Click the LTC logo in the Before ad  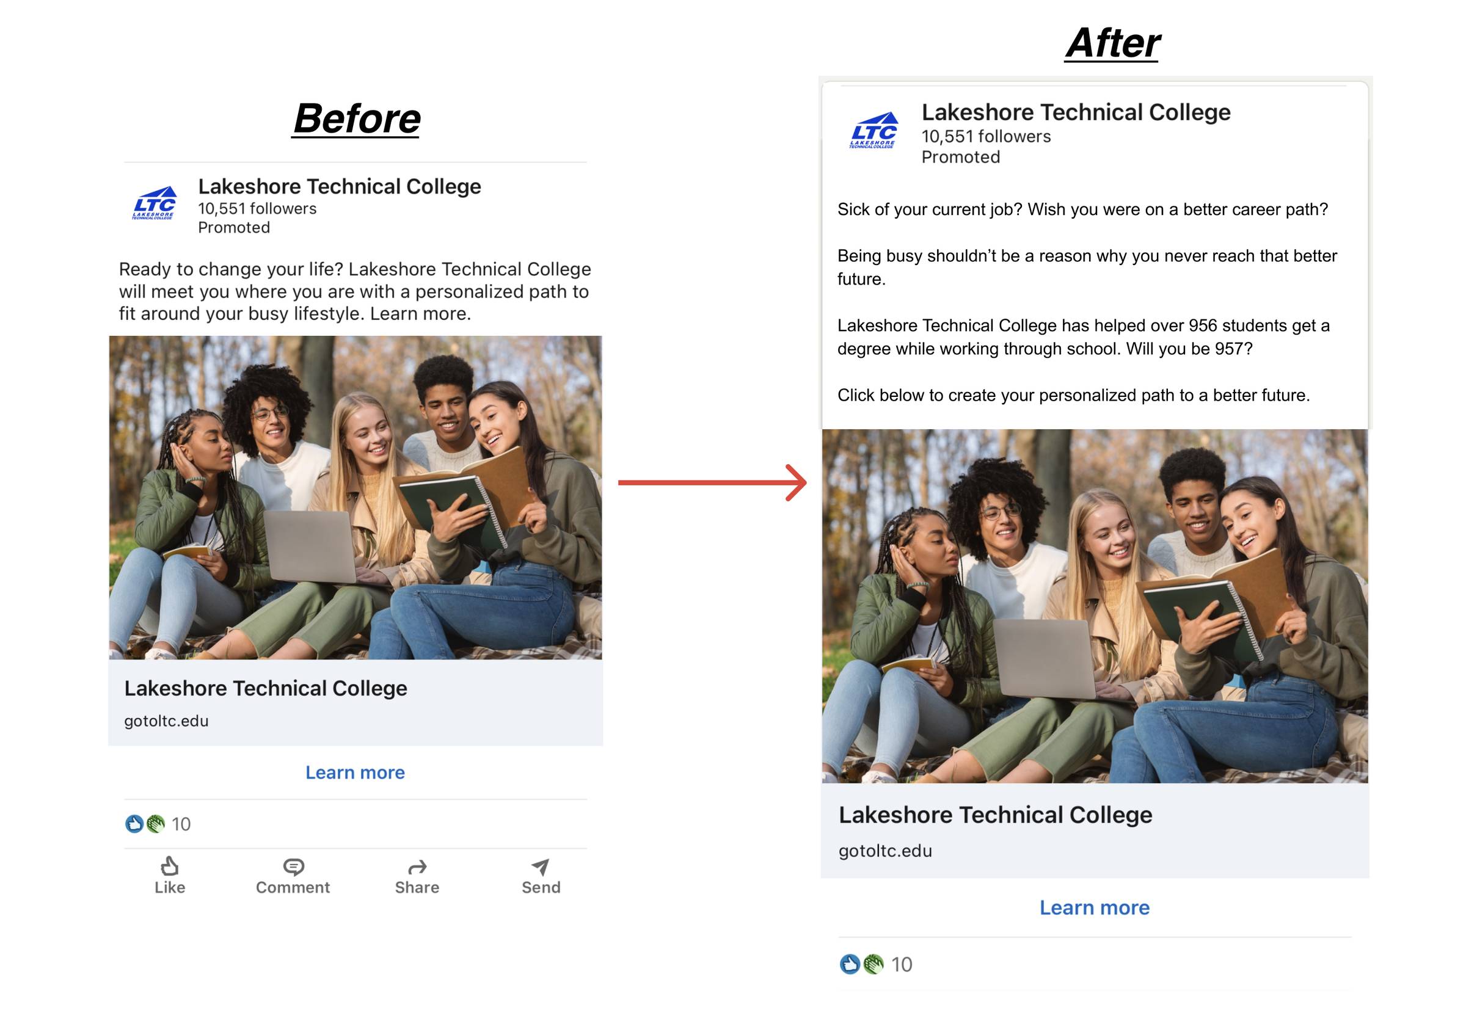click(x=154, y=203)
